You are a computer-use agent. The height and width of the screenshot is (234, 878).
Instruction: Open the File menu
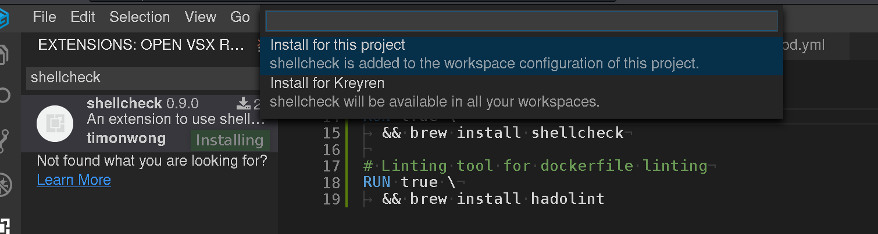[x=45, y=17]
